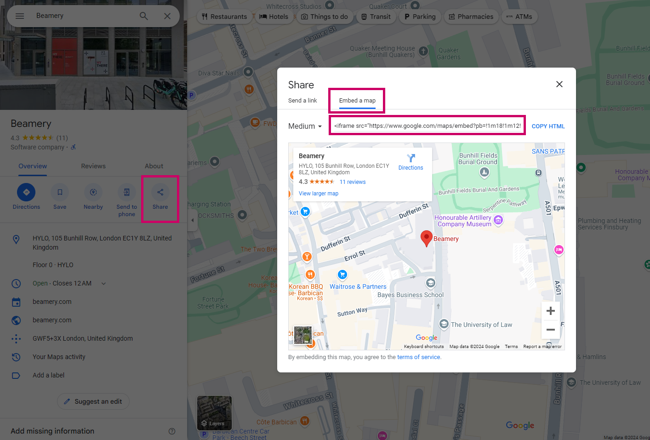Click The University of Law marker in preview
This screenshot has height=440, width=650.
pos(444,324)
